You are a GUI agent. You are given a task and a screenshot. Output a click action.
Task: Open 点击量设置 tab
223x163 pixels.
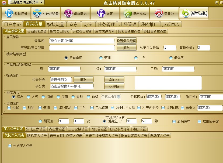click(57, 129)
